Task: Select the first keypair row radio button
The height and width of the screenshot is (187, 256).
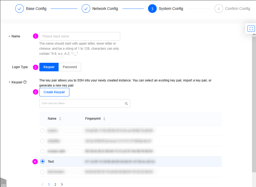Action: pos(43,131)
